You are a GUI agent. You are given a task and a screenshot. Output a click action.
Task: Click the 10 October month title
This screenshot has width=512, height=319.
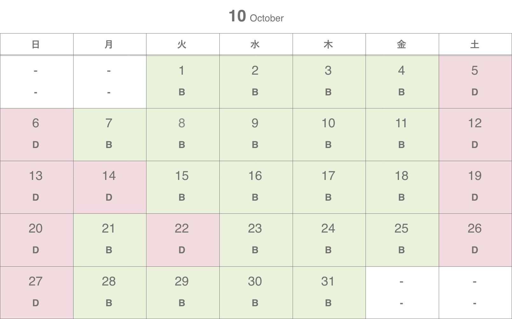(256, 16)
